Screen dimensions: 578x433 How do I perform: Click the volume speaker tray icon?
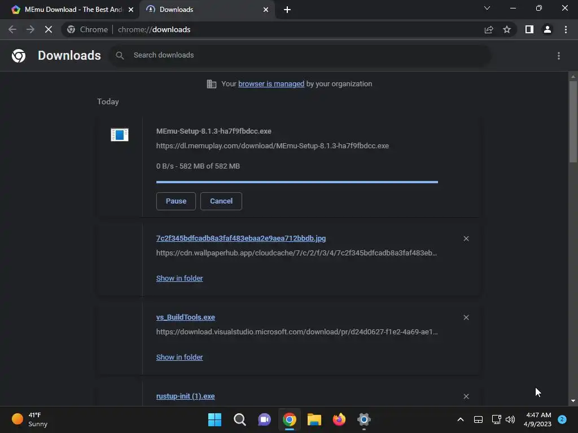(510, 419)
